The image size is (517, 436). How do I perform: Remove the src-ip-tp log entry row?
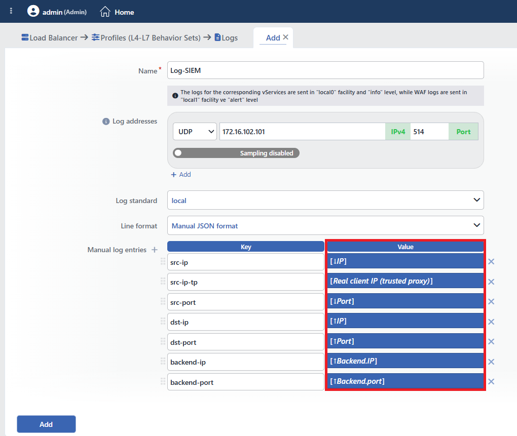491,282
